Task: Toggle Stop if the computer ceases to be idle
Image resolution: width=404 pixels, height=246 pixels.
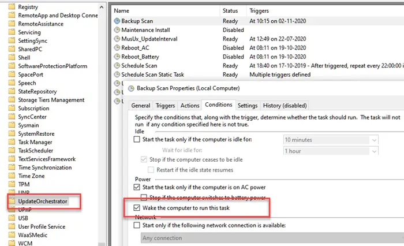Action: 144,159
